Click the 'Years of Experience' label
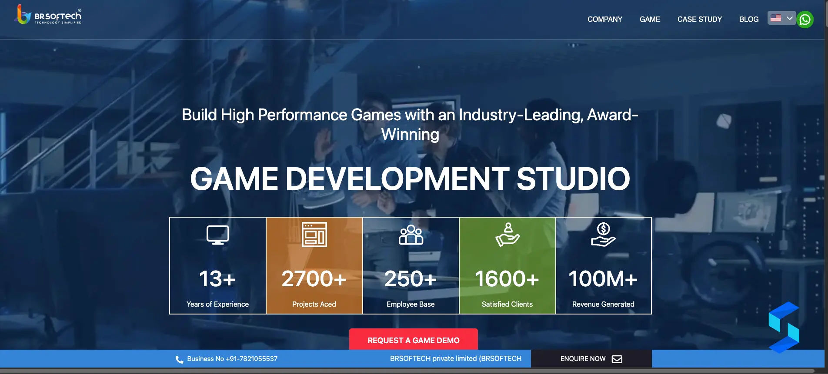Screen dimensions: 828x374 pyautogui.click(x=217, y=304)
